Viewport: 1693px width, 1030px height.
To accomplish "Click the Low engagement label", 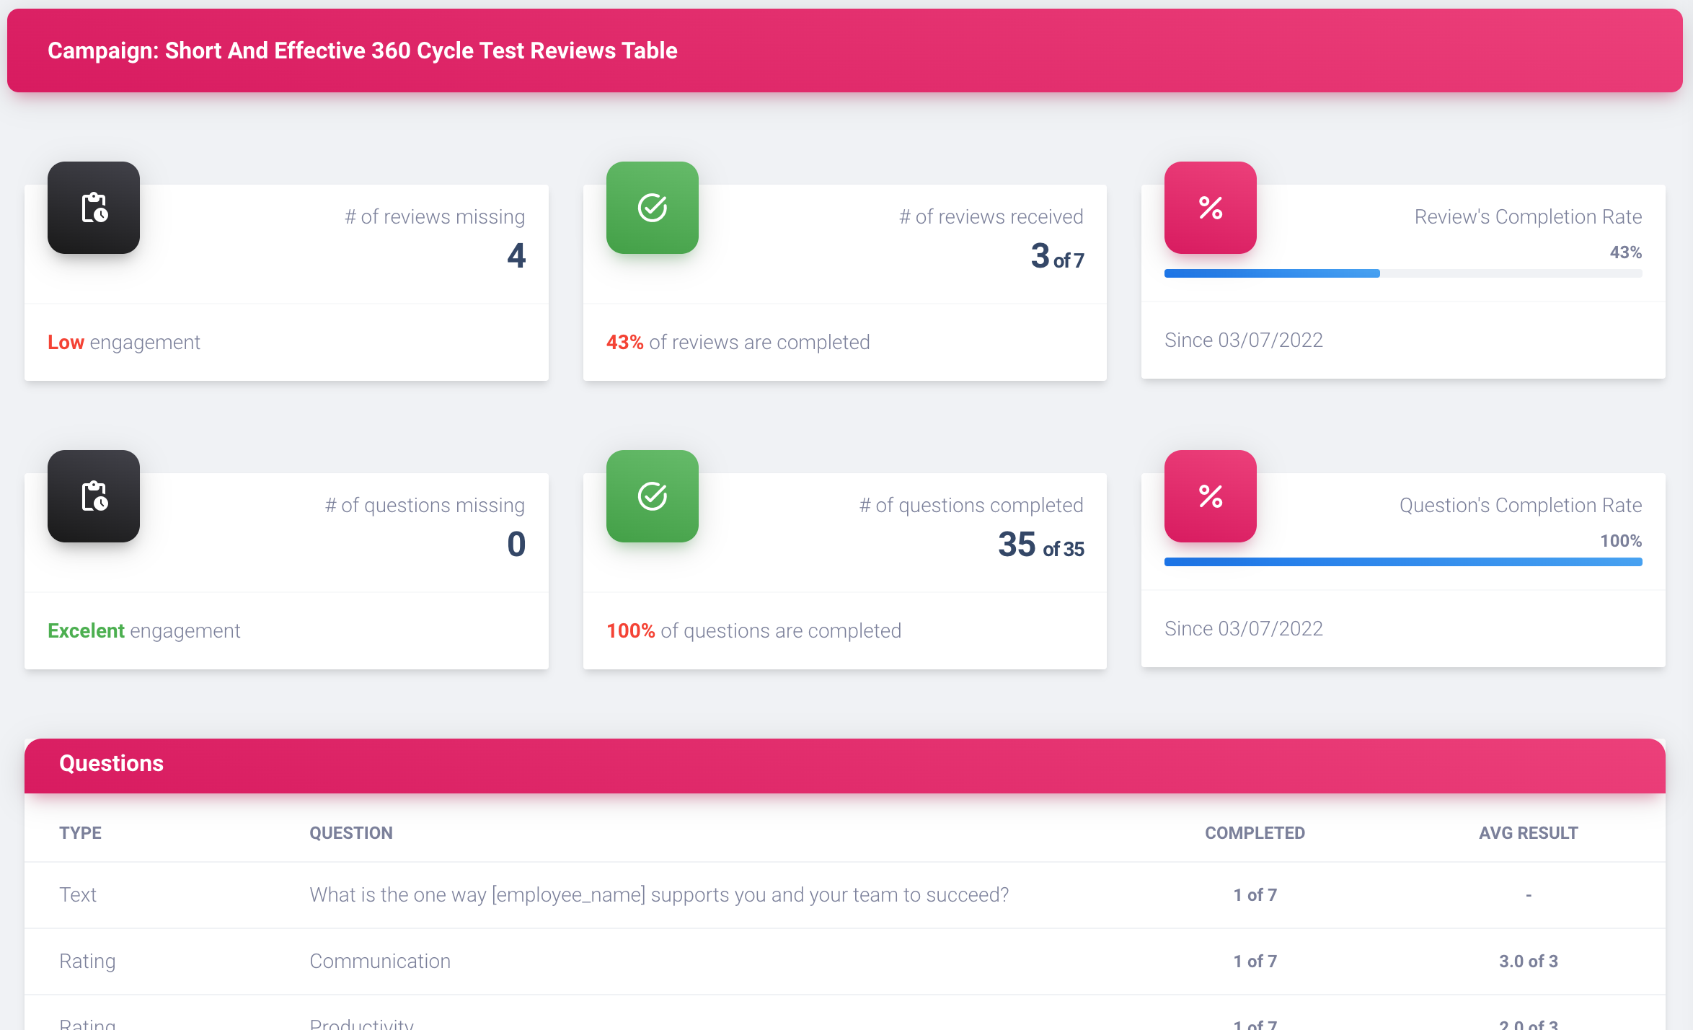I will tap(123, 342).
